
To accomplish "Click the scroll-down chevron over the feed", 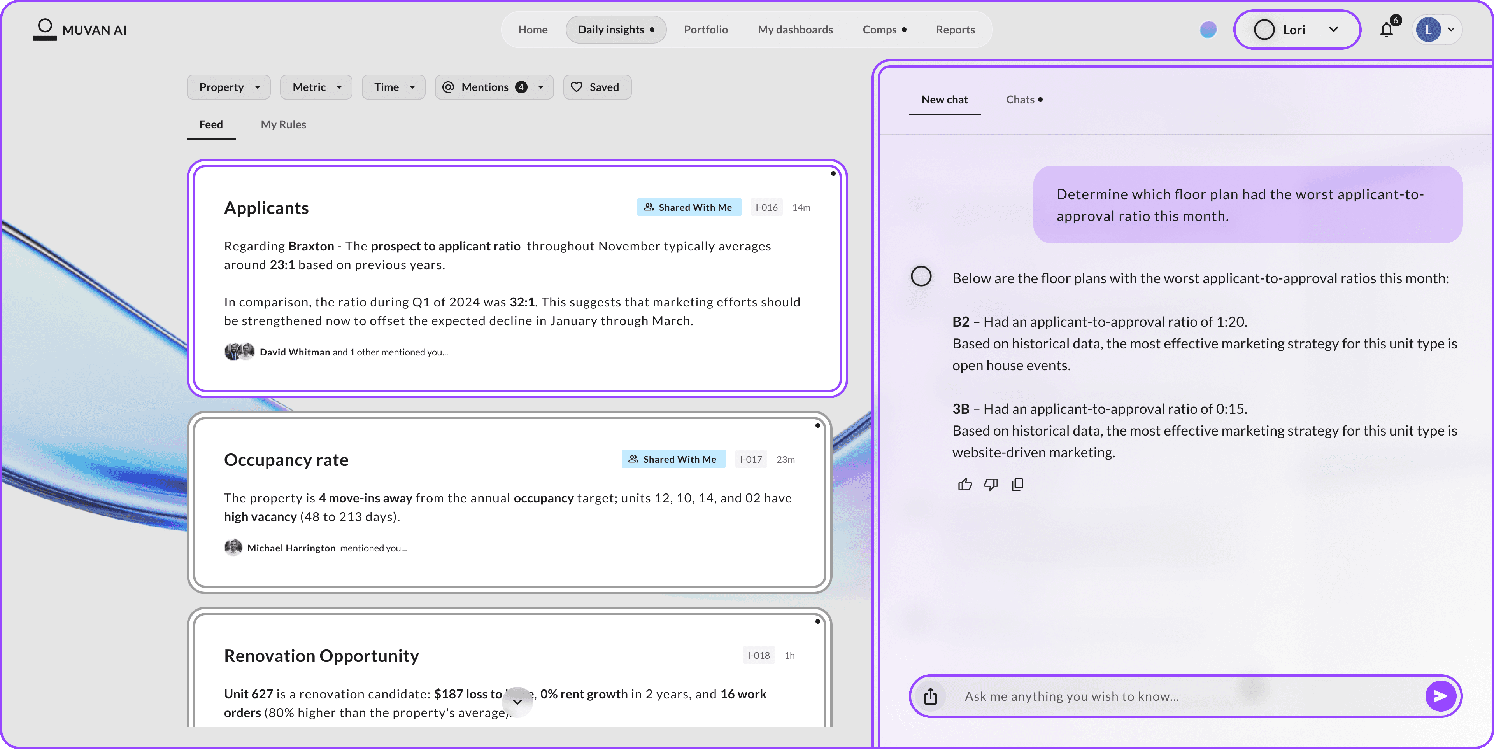I will (517, 702).
